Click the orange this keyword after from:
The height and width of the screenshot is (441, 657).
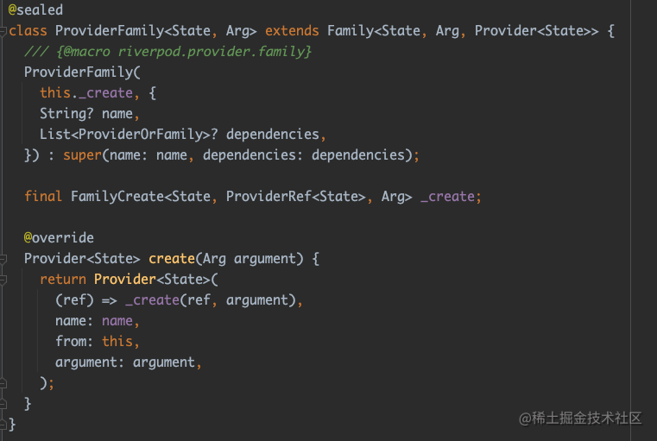coord(117,342)
